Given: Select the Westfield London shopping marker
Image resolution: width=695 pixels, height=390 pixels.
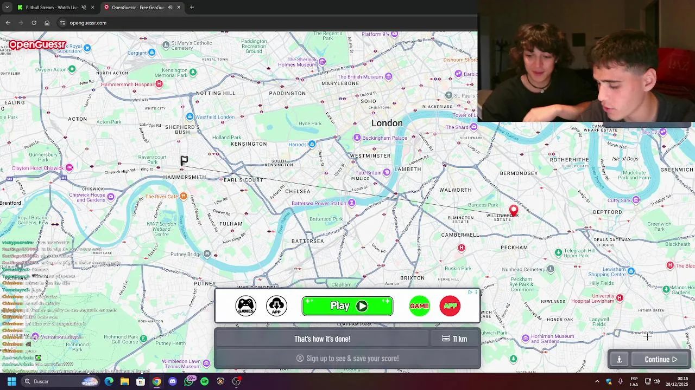Looking at the screenshot, I should (x=189, y=116).
